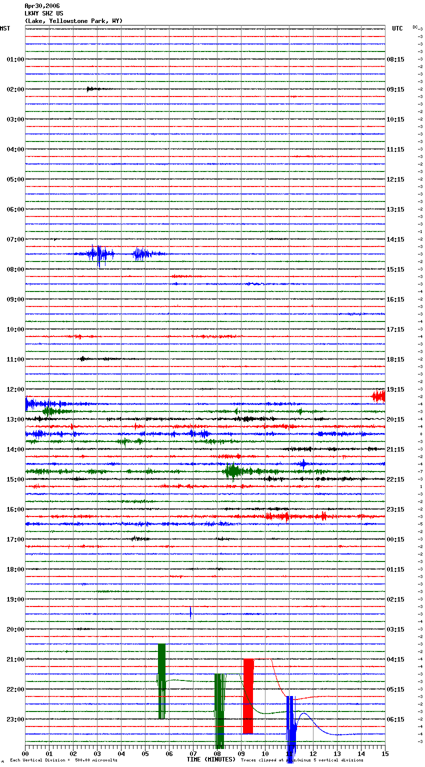Select the 05:00 MST time label
425x767 pixels.
coord(15,179)
